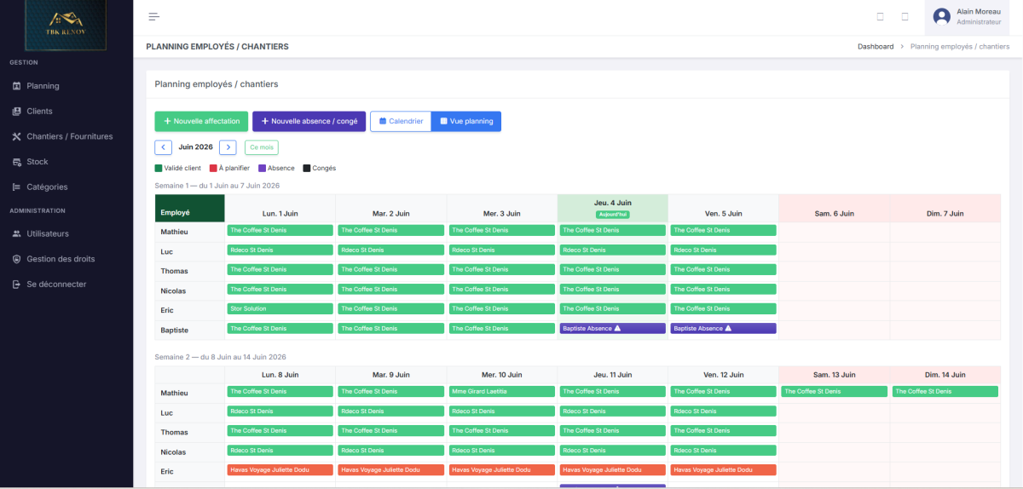The height and width of the screenshot is (489, 1023).
Task: Open Mathieu's The Coffee St Denis on Dim. 14 Juin
Action: pos(945,391)
